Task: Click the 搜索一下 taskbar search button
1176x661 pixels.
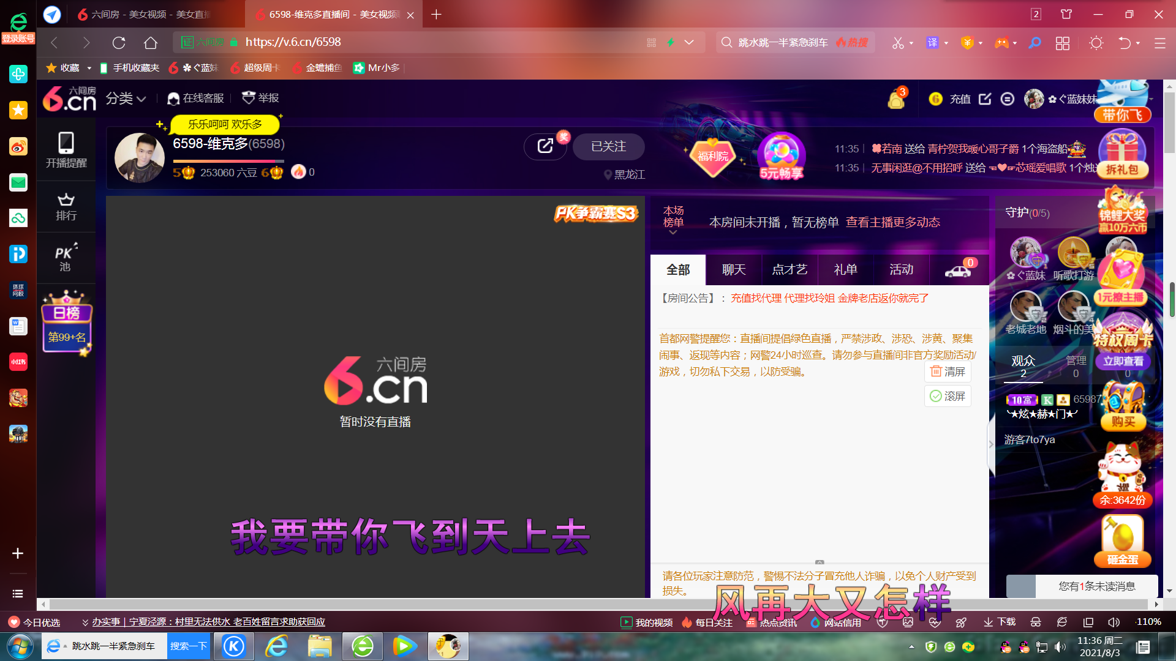Action: click(x=189, y=646)
